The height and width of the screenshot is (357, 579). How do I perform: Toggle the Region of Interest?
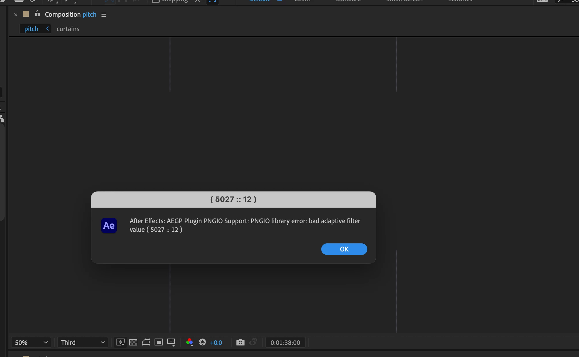click(x=159, y=342)
